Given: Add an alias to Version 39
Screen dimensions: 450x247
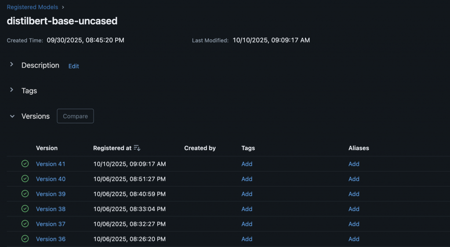Looking at the screenshot, I should click(354, 194).
